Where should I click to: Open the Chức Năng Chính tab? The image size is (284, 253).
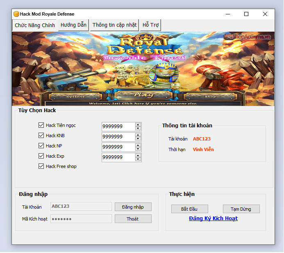pyautogui.click(x=34, y=25)
